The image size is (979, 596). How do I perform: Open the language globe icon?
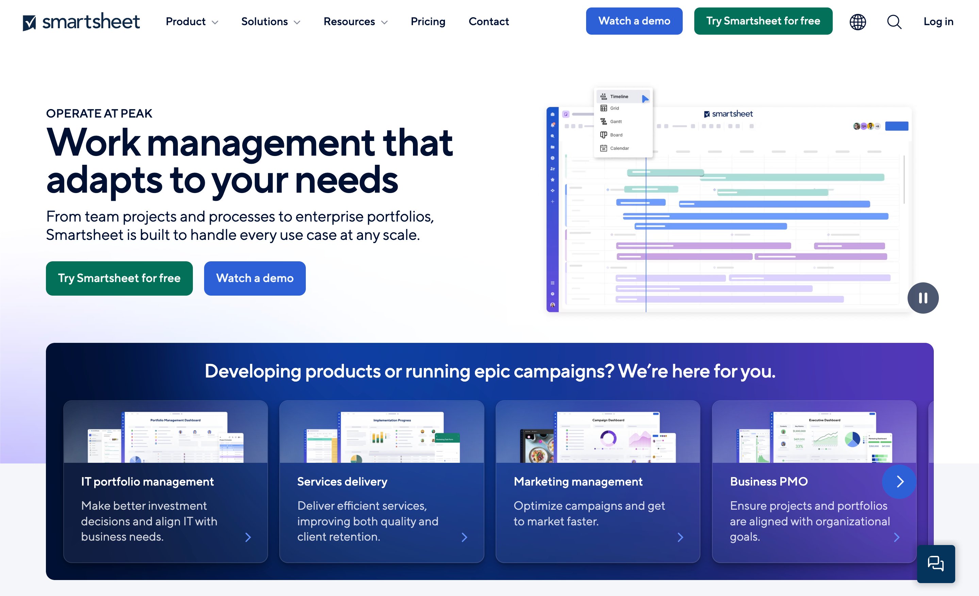coord(858,21)
